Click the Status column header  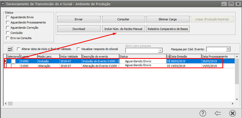(x=143, y=56)
